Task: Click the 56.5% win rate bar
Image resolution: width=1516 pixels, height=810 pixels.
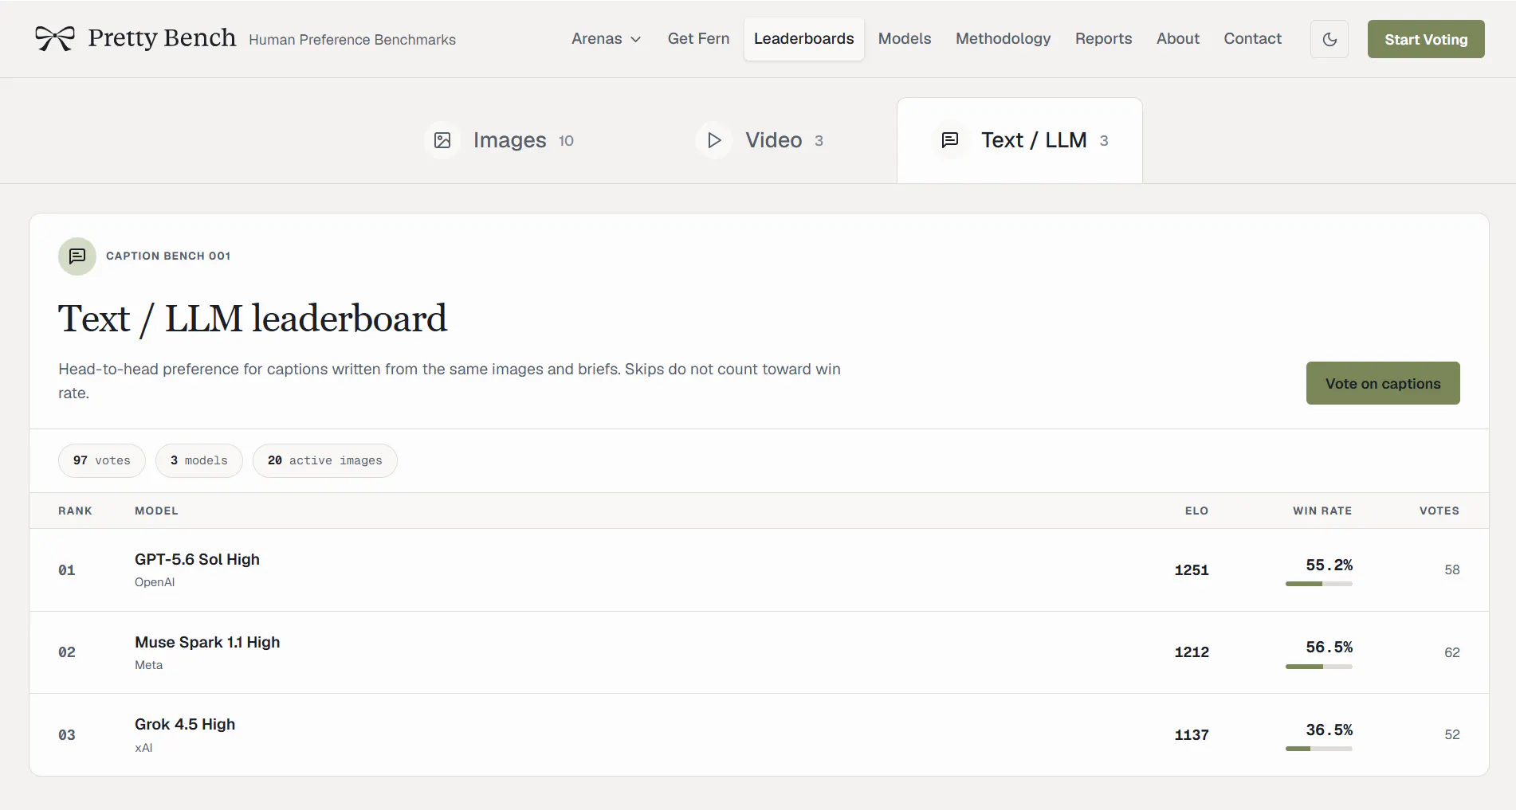Action: (1319, 667)
